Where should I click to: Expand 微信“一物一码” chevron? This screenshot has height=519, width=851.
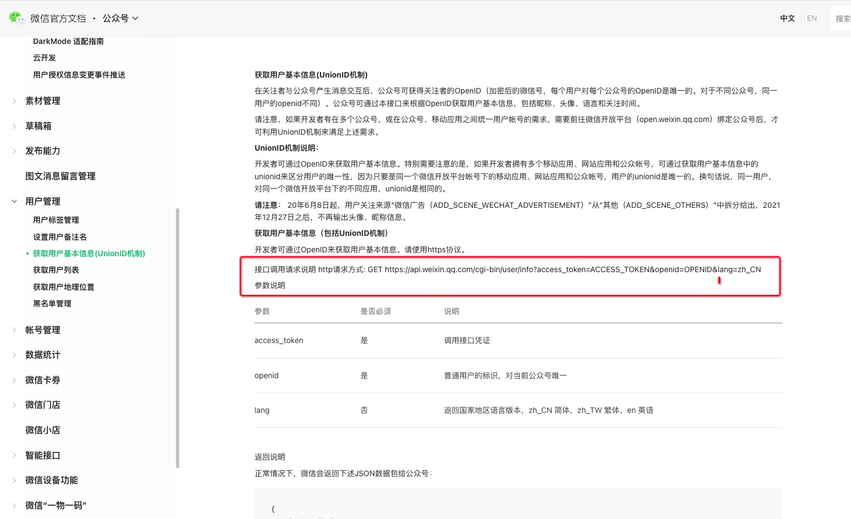(14, 505)
